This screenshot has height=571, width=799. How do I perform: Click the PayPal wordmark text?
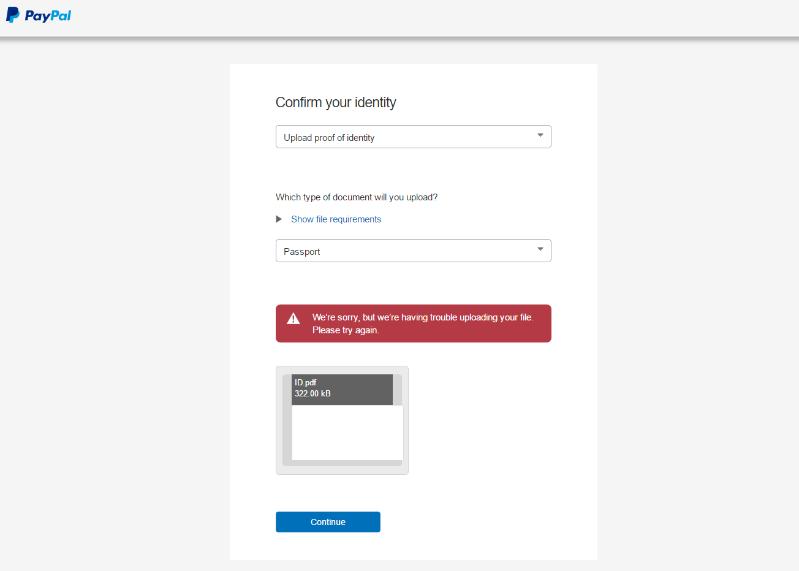pyautogui.click(x=48, y=16)
